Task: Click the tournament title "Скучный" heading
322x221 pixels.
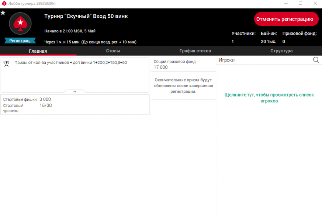Action: pos(86,17)
